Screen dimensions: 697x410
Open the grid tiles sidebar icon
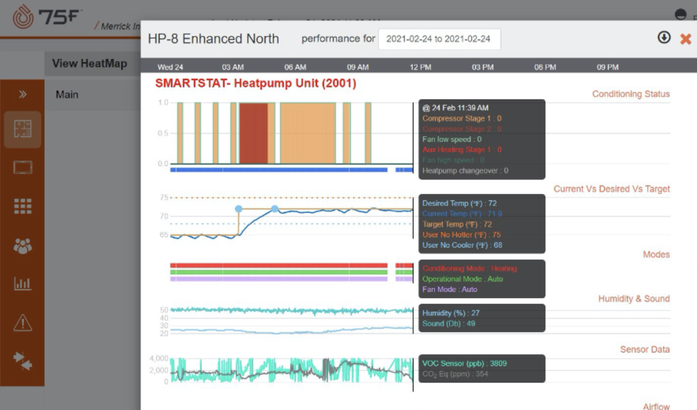pyautogui.click(x=22, y=206)
